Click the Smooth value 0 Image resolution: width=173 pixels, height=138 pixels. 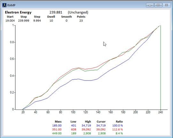pyautogui.click(x=67, y=21)
